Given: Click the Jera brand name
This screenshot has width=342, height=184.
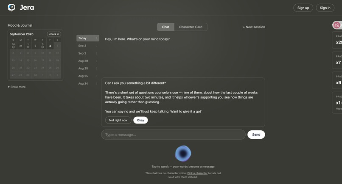Looking at the screenshot, I should coord(27,8).
